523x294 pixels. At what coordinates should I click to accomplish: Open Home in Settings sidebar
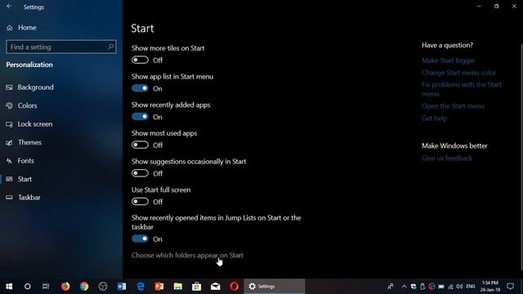point(21,28)
